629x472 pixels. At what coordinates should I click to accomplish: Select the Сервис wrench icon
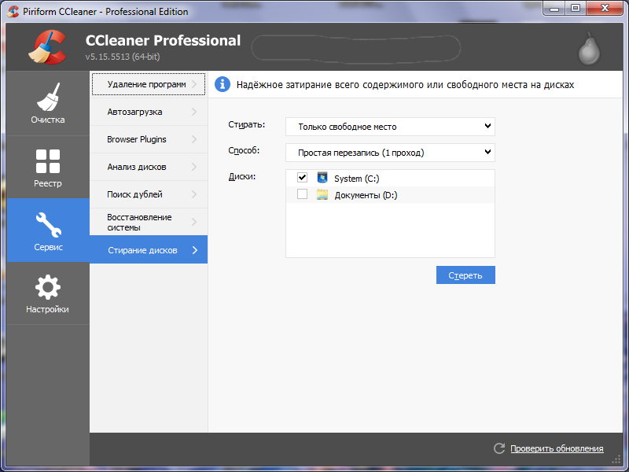coord(48,225)
